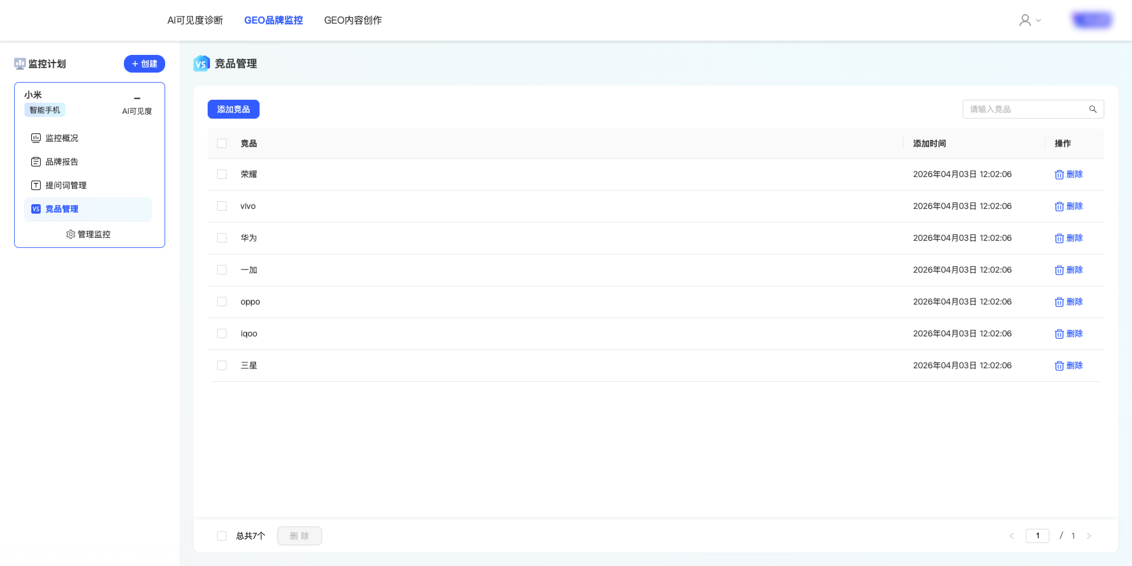Open 提问词管理 sidebar item
Screen dimensions: 1132x566
click(x=66, y=186)
